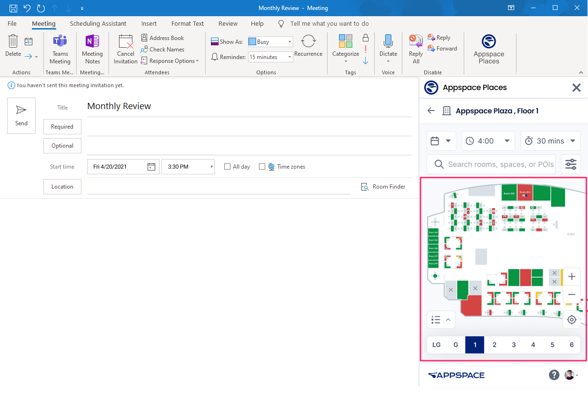Collapse the ribbon
This screenshot has width=588, height=393.
581,72
